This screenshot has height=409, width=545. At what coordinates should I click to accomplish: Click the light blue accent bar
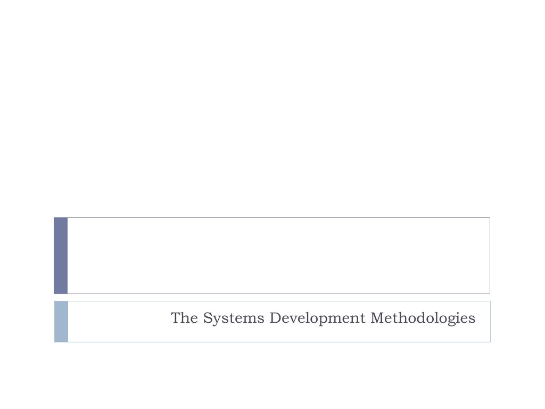click(x=61, y=322)
